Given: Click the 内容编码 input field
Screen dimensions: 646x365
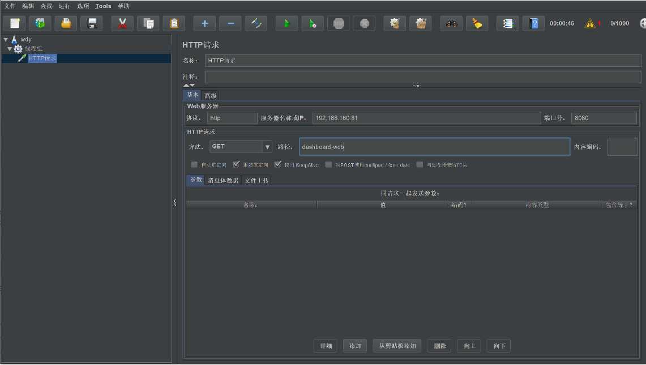Looking at the screenshot, I should point(623,147).
